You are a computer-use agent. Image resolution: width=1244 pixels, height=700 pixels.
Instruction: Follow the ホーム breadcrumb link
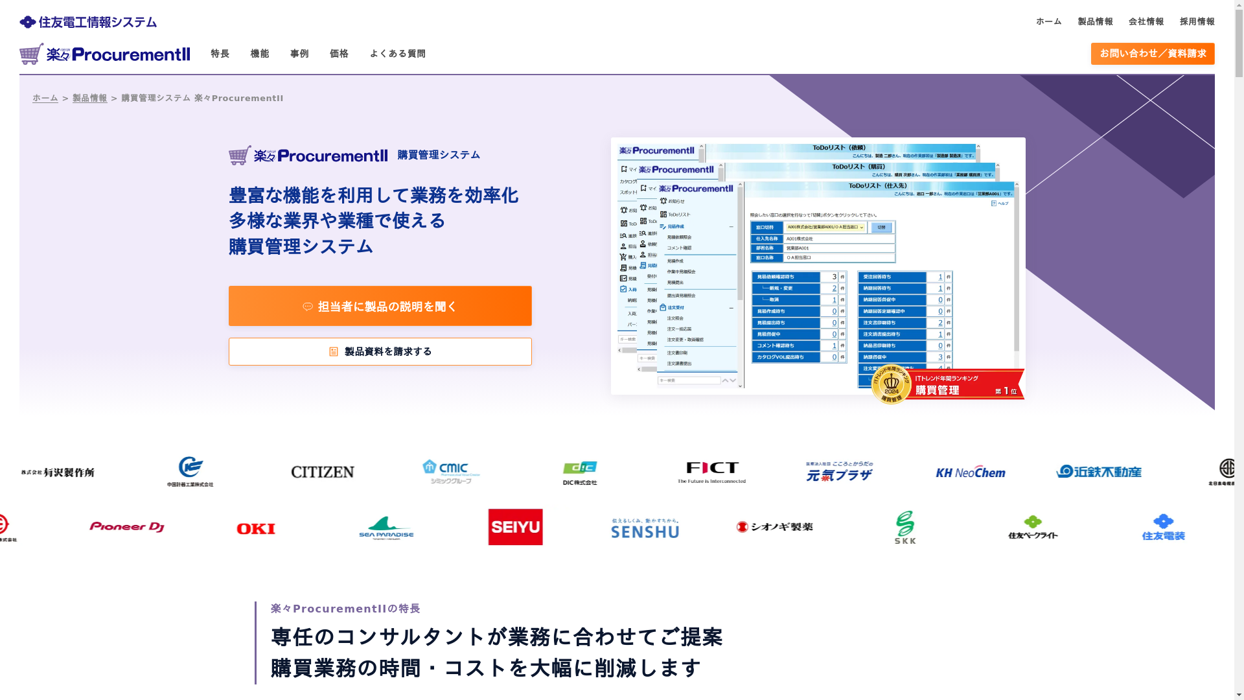[45, 99]
